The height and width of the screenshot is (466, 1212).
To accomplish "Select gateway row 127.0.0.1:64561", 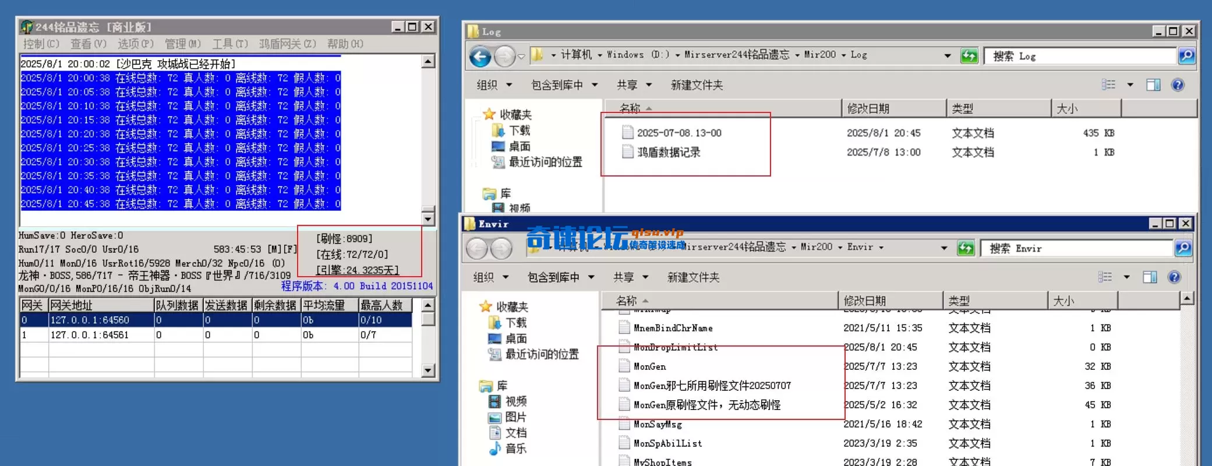I will 216,335.
